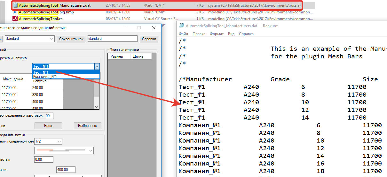Click the Размер column header in Длинные стержни
This screenshot has height=177, width=387.
120,56
